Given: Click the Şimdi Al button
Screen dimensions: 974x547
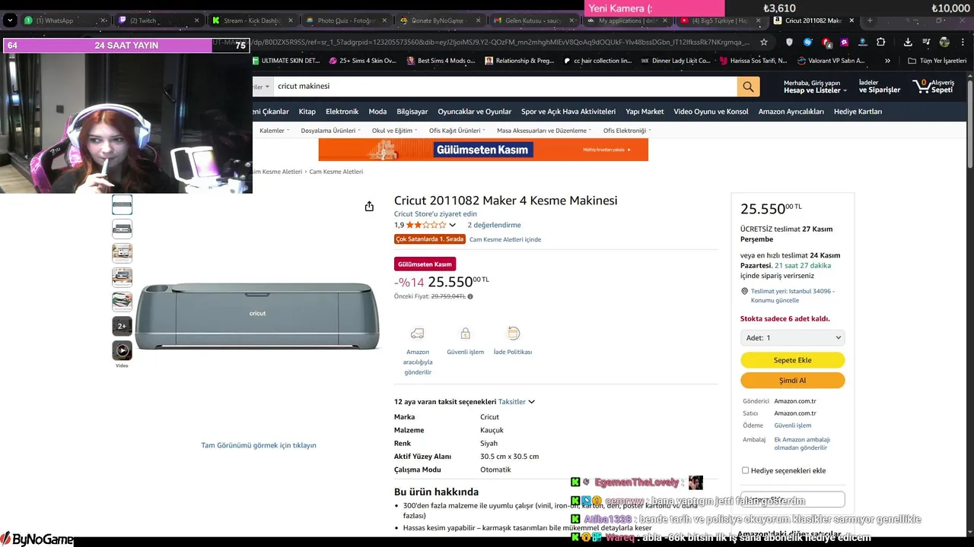Looking at the screenshot, I should tap(792, 381).
